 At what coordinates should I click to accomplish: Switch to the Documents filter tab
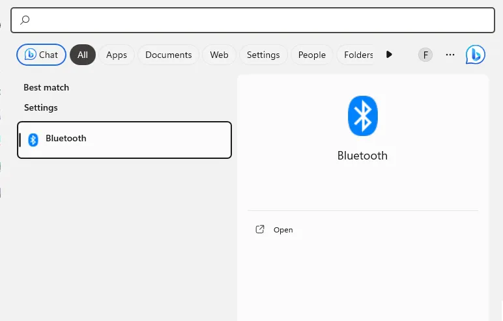pyautogui.click(x=168, y=55)
